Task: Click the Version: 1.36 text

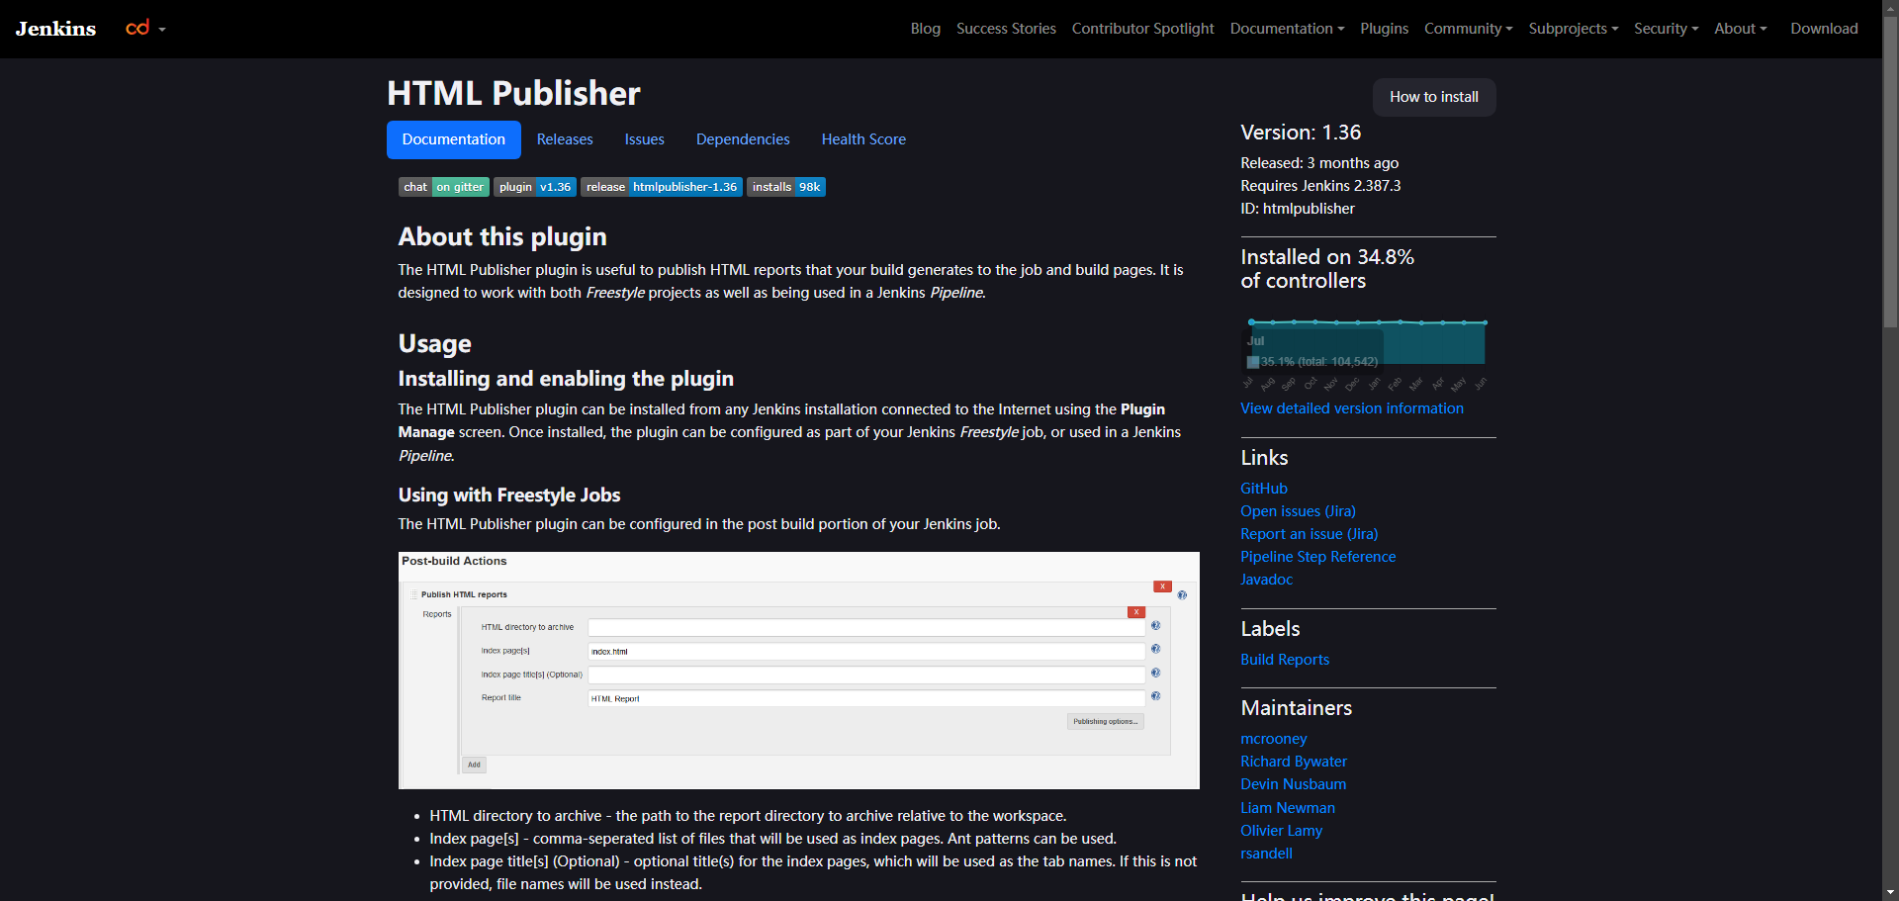Action: point(1301,133)
